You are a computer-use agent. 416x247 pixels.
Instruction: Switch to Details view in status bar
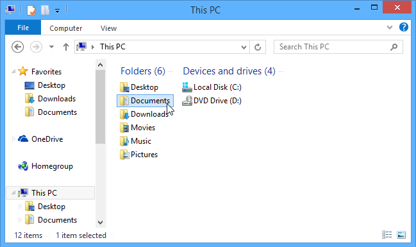click(387, 235)
